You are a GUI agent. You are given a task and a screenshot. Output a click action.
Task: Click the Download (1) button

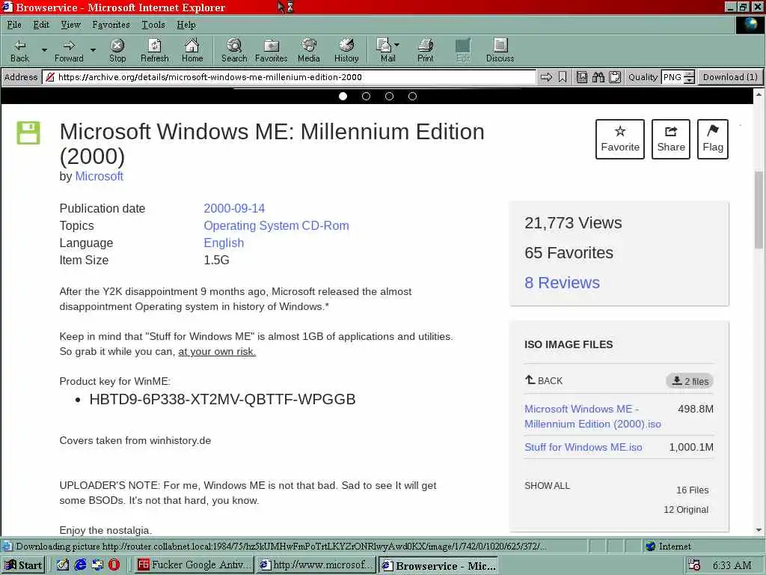pyautogui.click(x=730, y=77)
